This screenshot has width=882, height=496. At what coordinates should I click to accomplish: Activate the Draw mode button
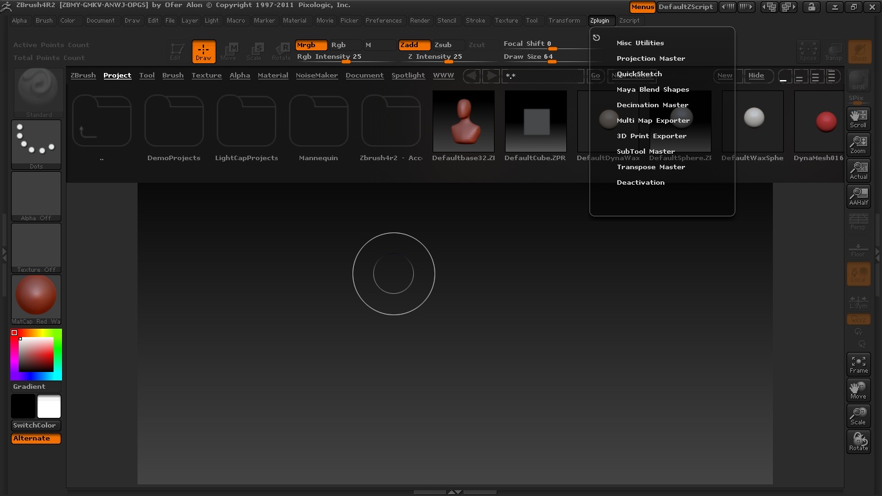[203, 51]
